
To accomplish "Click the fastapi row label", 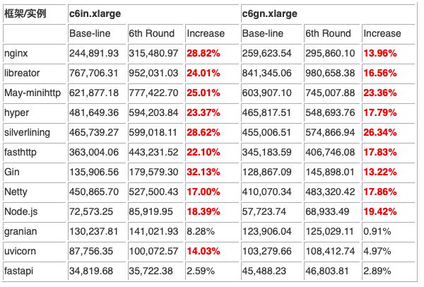I will (x=18, y=271).
